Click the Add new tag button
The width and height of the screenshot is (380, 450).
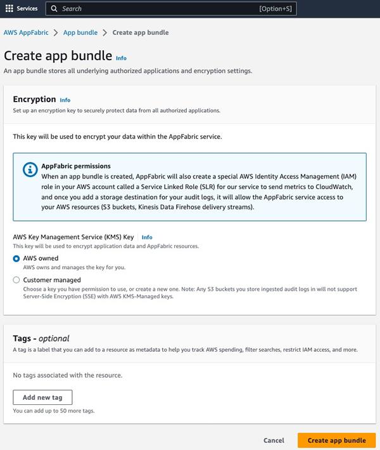coord(42,397)
